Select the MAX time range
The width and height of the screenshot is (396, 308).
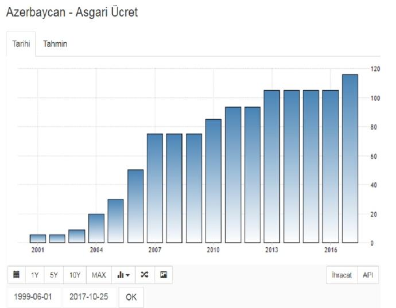pos(99,275)
